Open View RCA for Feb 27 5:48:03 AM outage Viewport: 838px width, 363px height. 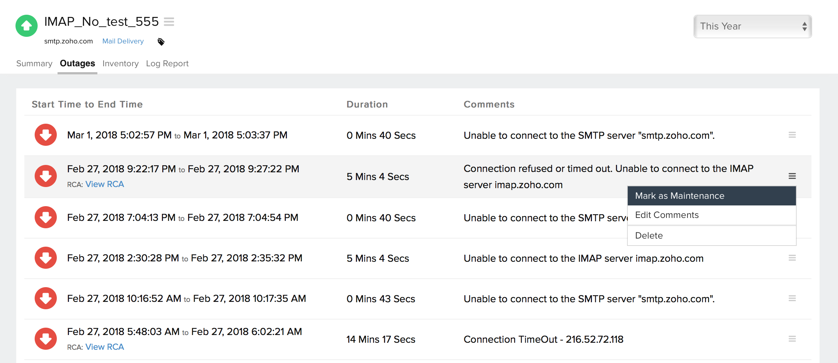(105, 347)
